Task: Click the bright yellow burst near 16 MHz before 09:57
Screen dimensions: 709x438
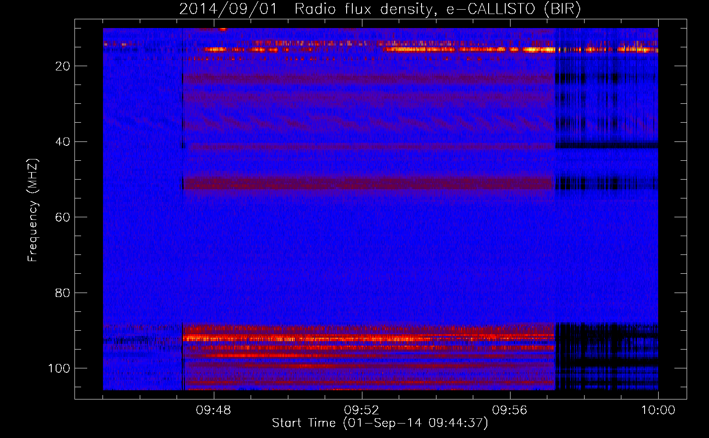Action: coord(537,50)
